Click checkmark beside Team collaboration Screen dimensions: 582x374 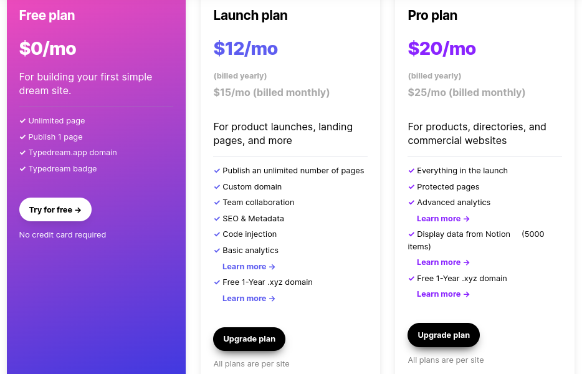pos(217,203)
